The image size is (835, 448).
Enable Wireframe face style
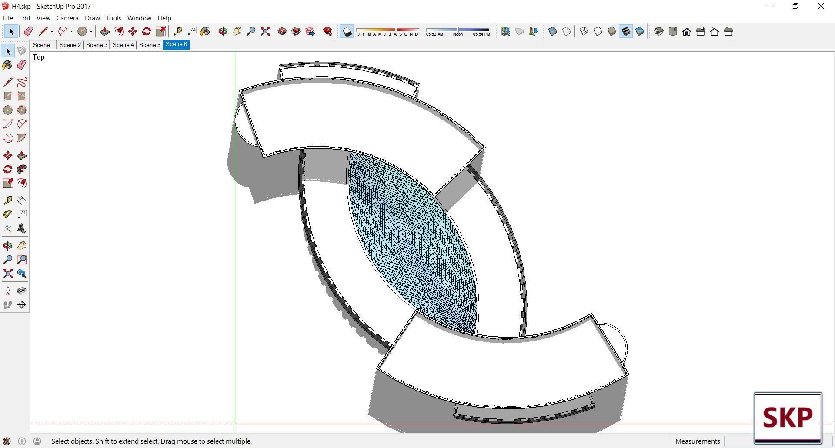pos(584,31)
